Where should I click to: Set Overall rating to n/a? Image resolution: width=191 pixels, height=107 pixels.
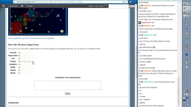(x=19, y=53)
